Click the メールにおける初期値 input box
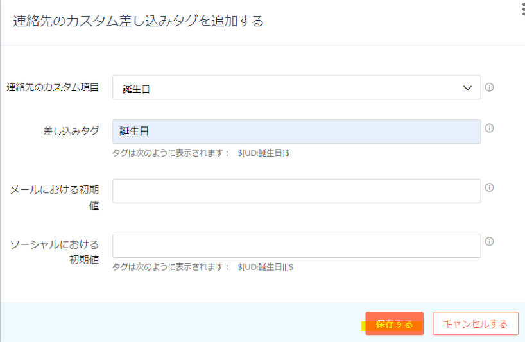Viewport: 525px width, 342px height. pos(296,191)
